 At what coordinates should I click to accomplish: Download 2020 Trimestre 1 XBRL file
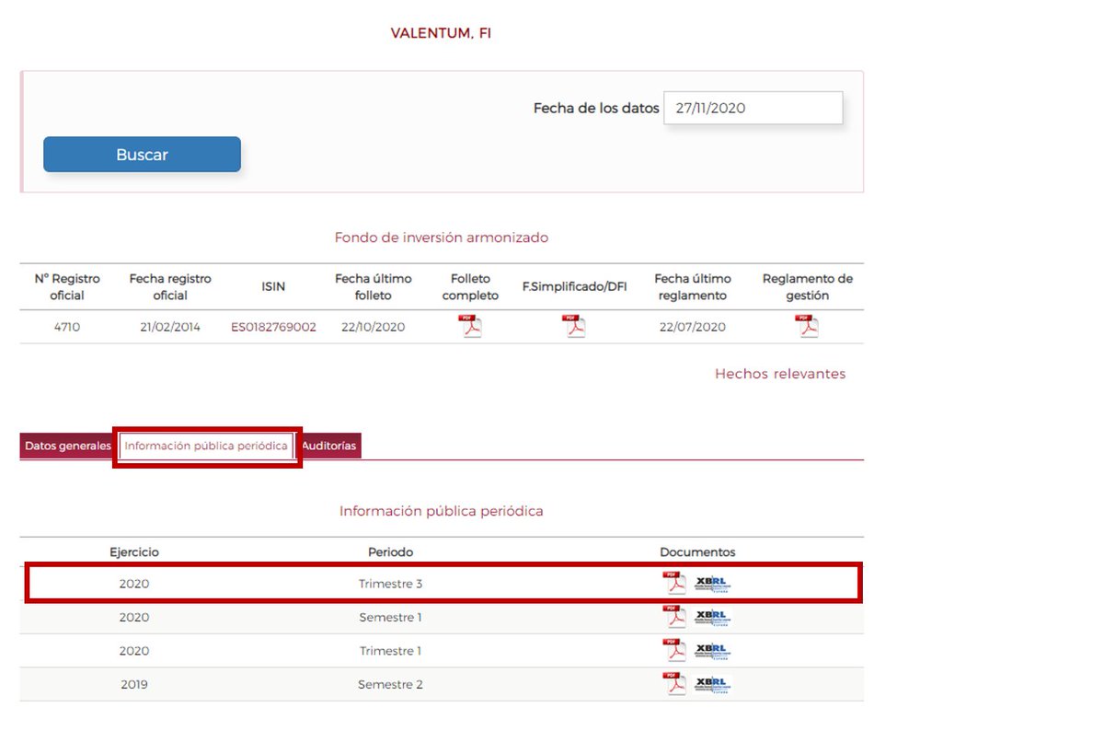(x=713, y=651)
